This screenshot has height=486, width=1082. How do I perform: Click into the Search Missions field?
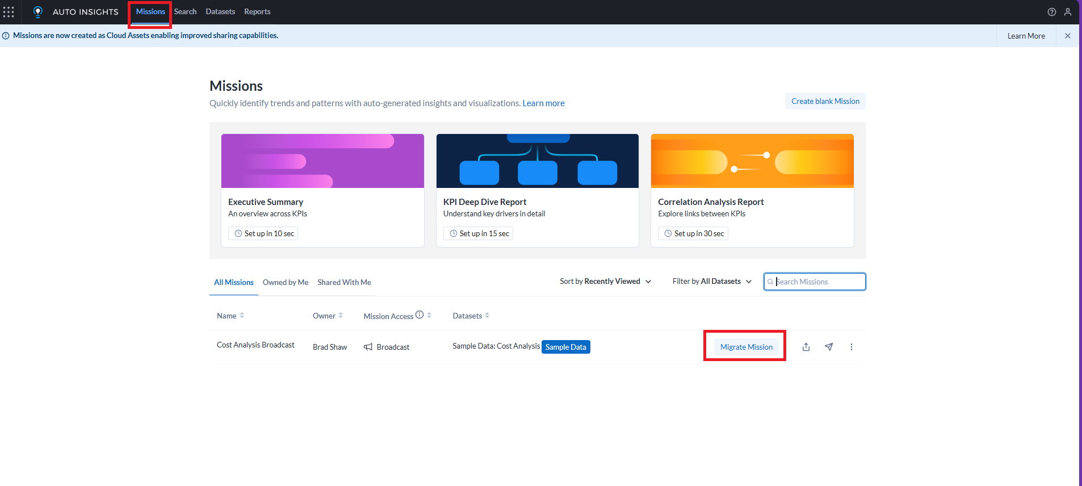click(x=817, y=282)
